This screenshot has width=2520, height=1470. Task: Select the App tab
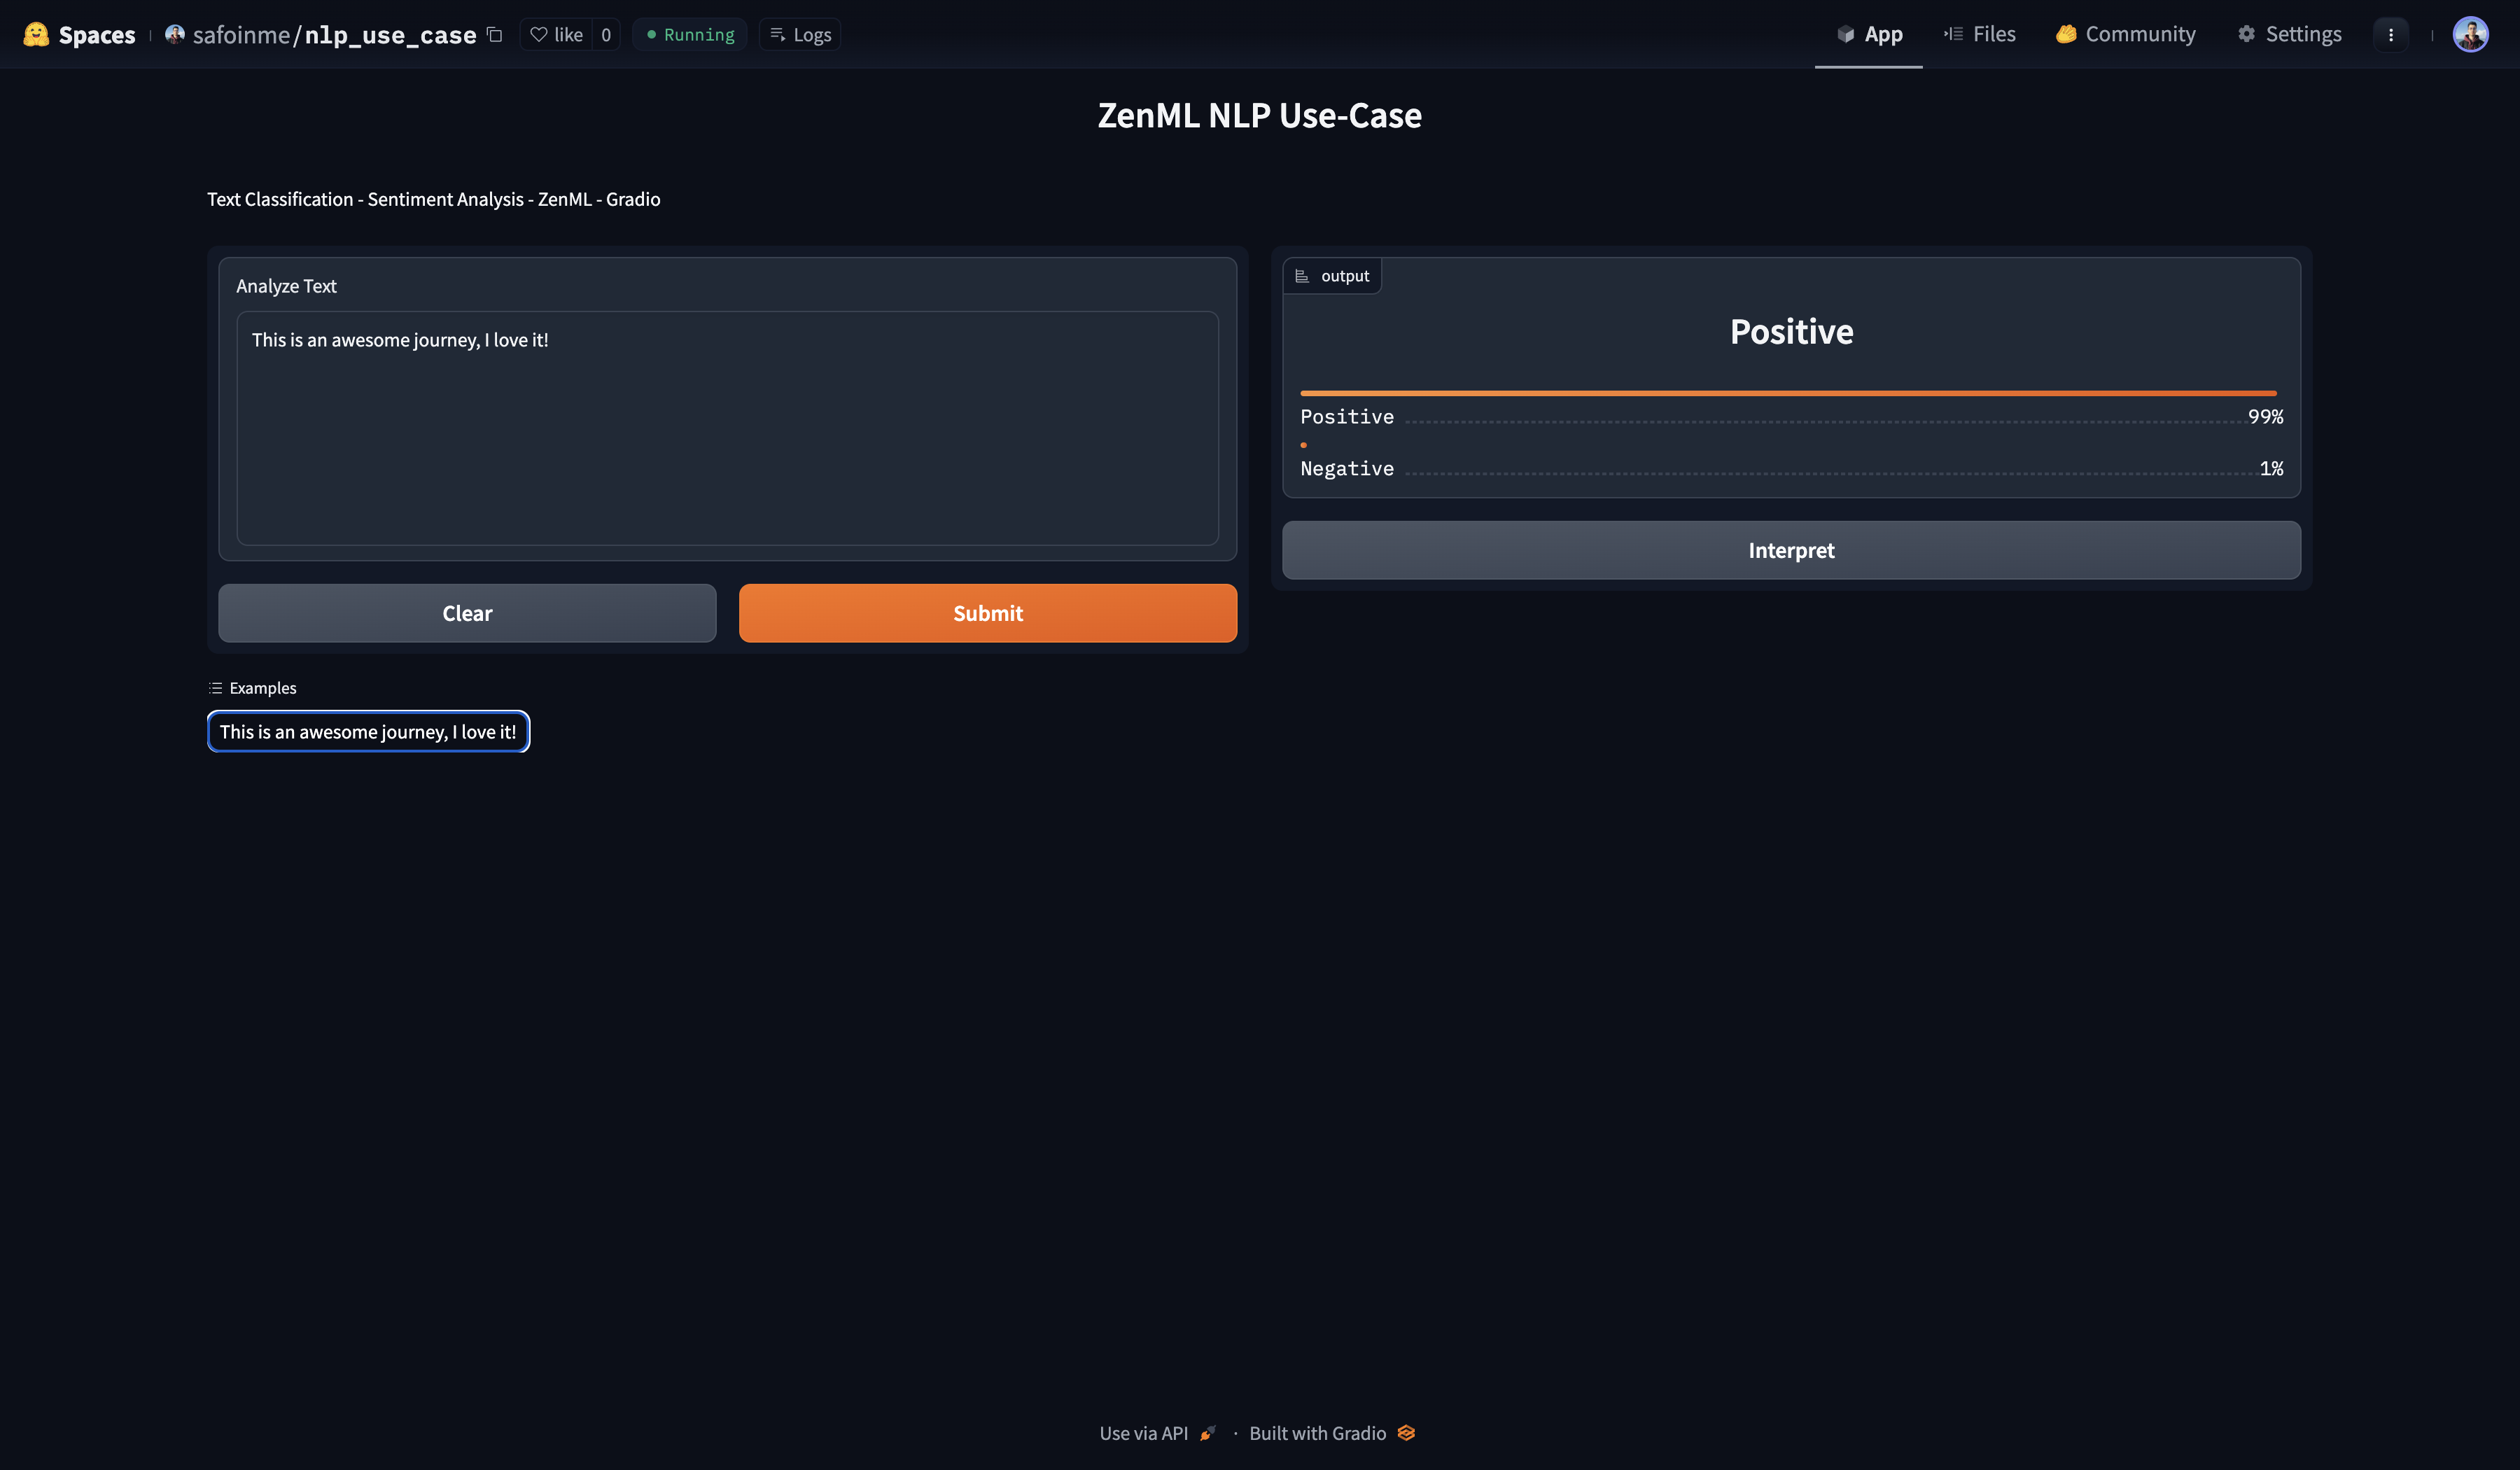coord(1869,34)
